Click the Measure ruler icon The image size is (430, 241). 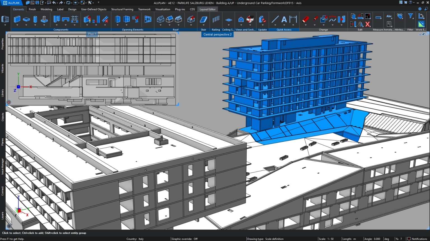(378, 17)
